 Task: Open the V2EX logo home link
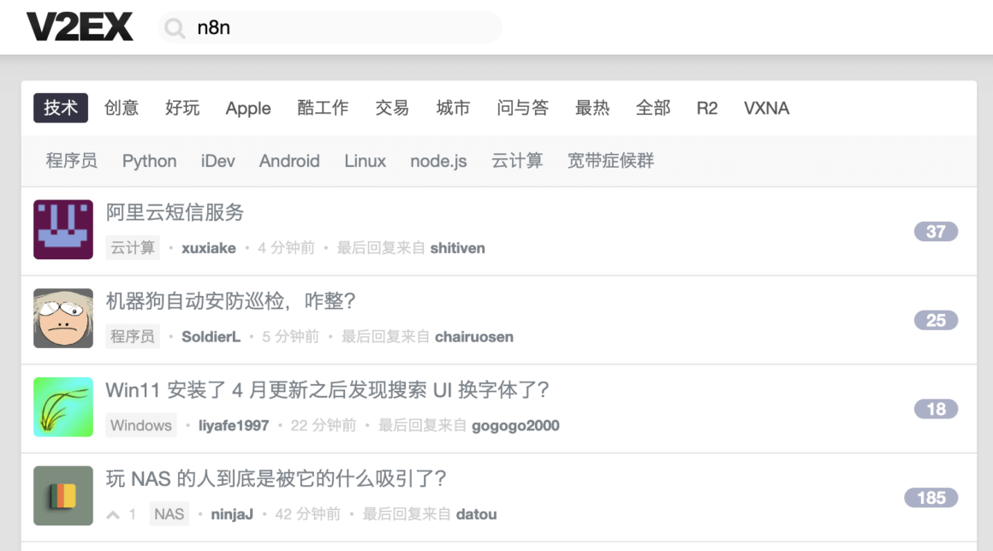(80, 27)
